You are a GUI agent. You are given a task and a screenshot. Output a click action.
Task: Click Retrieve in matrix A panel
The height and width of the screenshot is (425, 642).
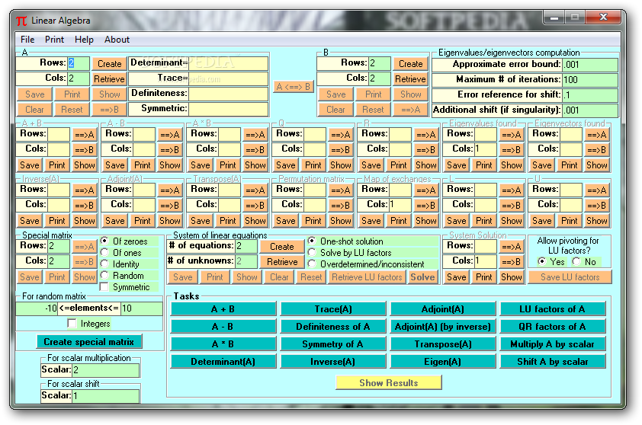tap(109, 79)
